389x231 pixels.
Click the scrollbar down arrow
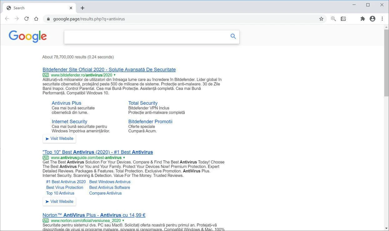pyautogui.click(x=387, y=228)
